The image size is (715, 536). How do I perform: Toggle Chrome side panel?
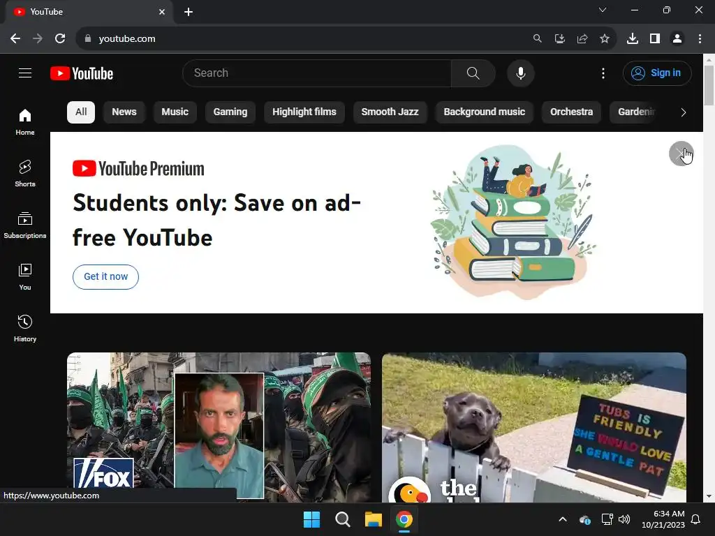[x=654, y=39]
